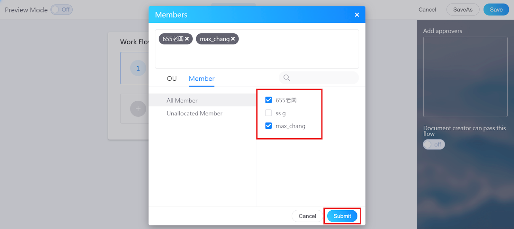Click the search magnifier icon

(x=287, y=78)
